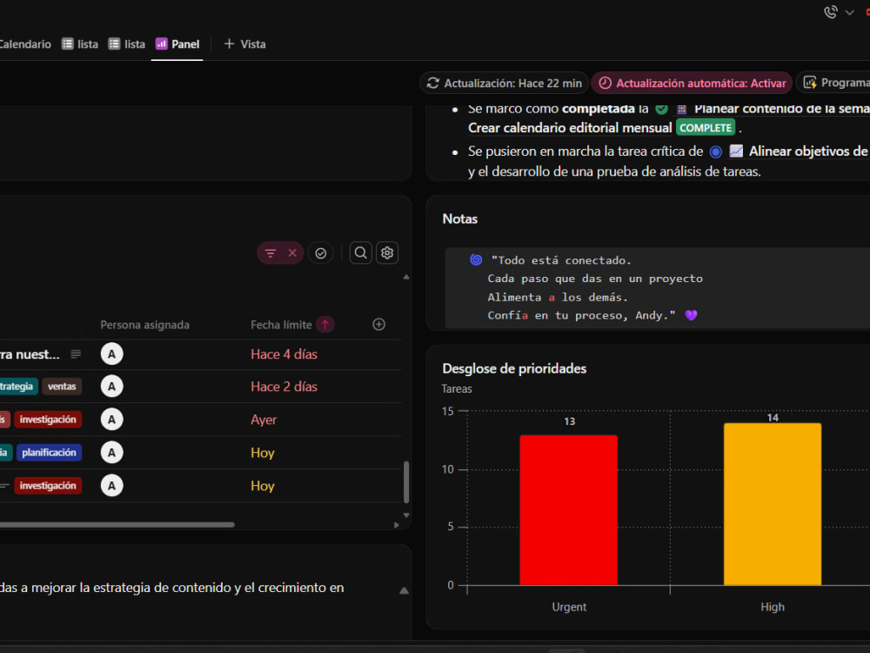This screenshot has height=653, width=870.
Task: Click the Desglose de prioridades title
Action: pos(514,368)
